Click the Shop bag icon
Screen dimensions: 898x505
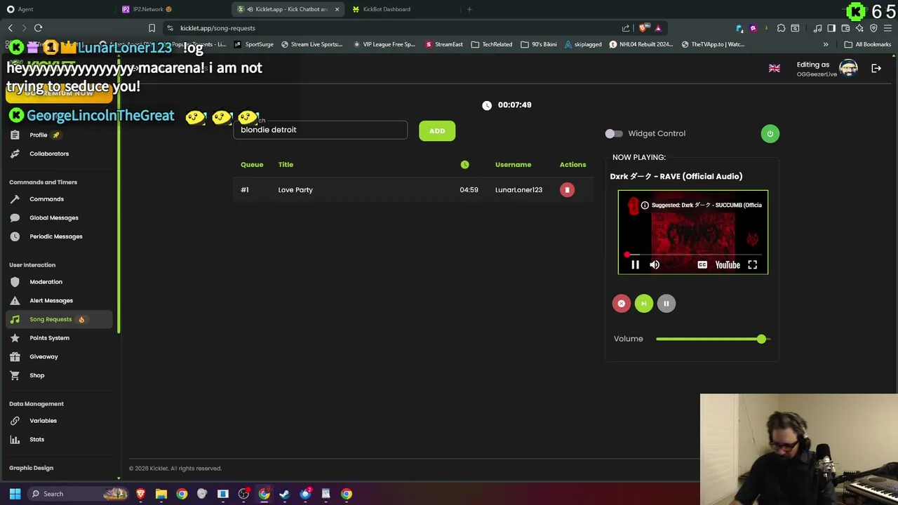click(x=15, y=375)
